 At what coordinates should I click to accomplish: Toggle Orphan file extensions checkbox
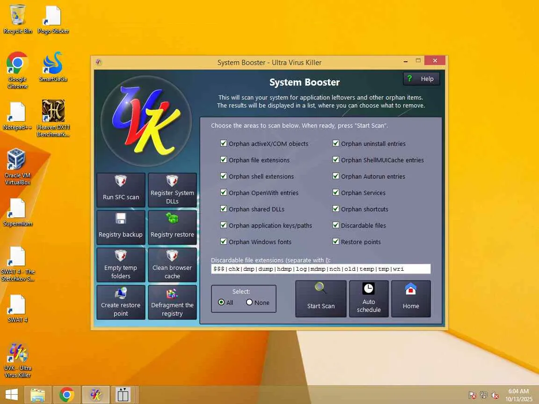tap(224, 160)
